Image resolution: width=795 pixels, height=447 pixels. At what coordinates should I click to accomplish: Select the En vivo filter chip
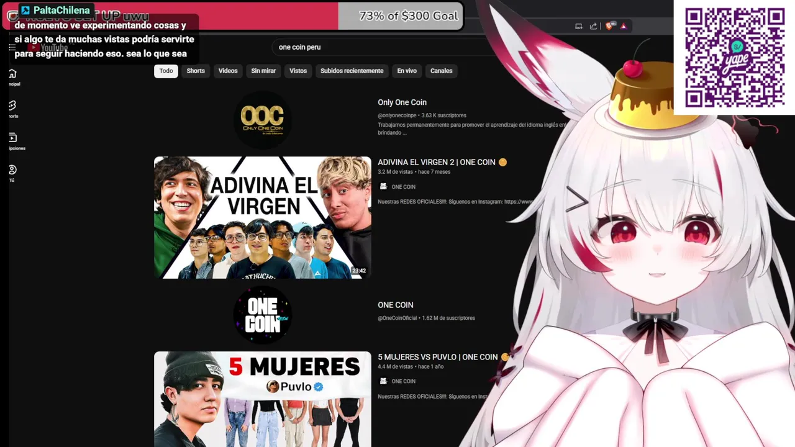(x=407, y=71)
